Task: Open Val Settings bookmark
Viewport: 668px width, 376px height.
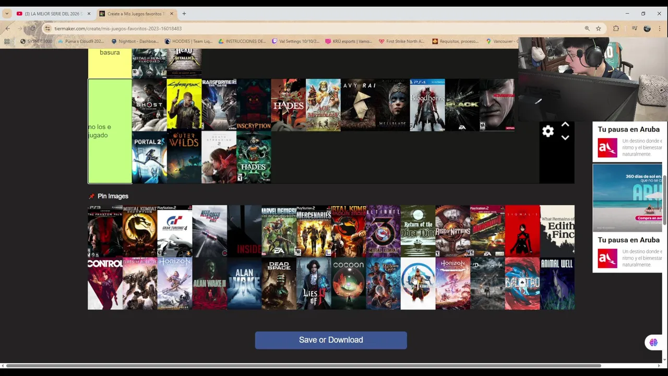Action: [x=296, y=41]
